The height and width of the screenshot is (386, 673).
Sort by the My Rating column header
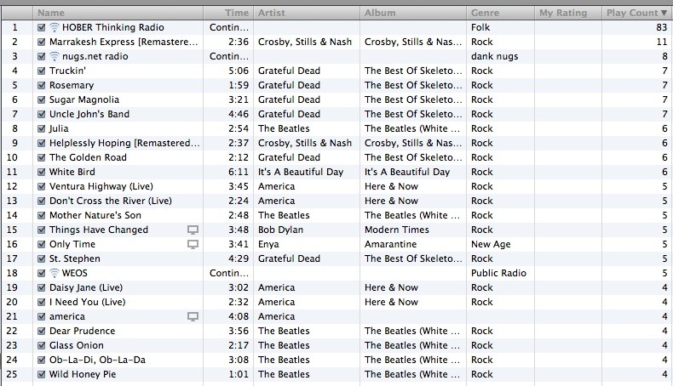click(568, 13)
